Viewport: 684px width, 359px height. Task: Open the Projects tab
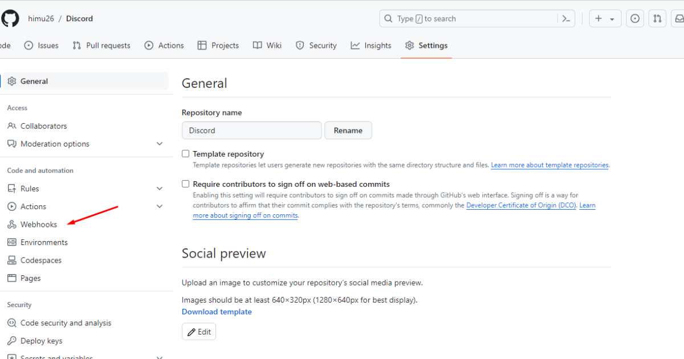218,46
